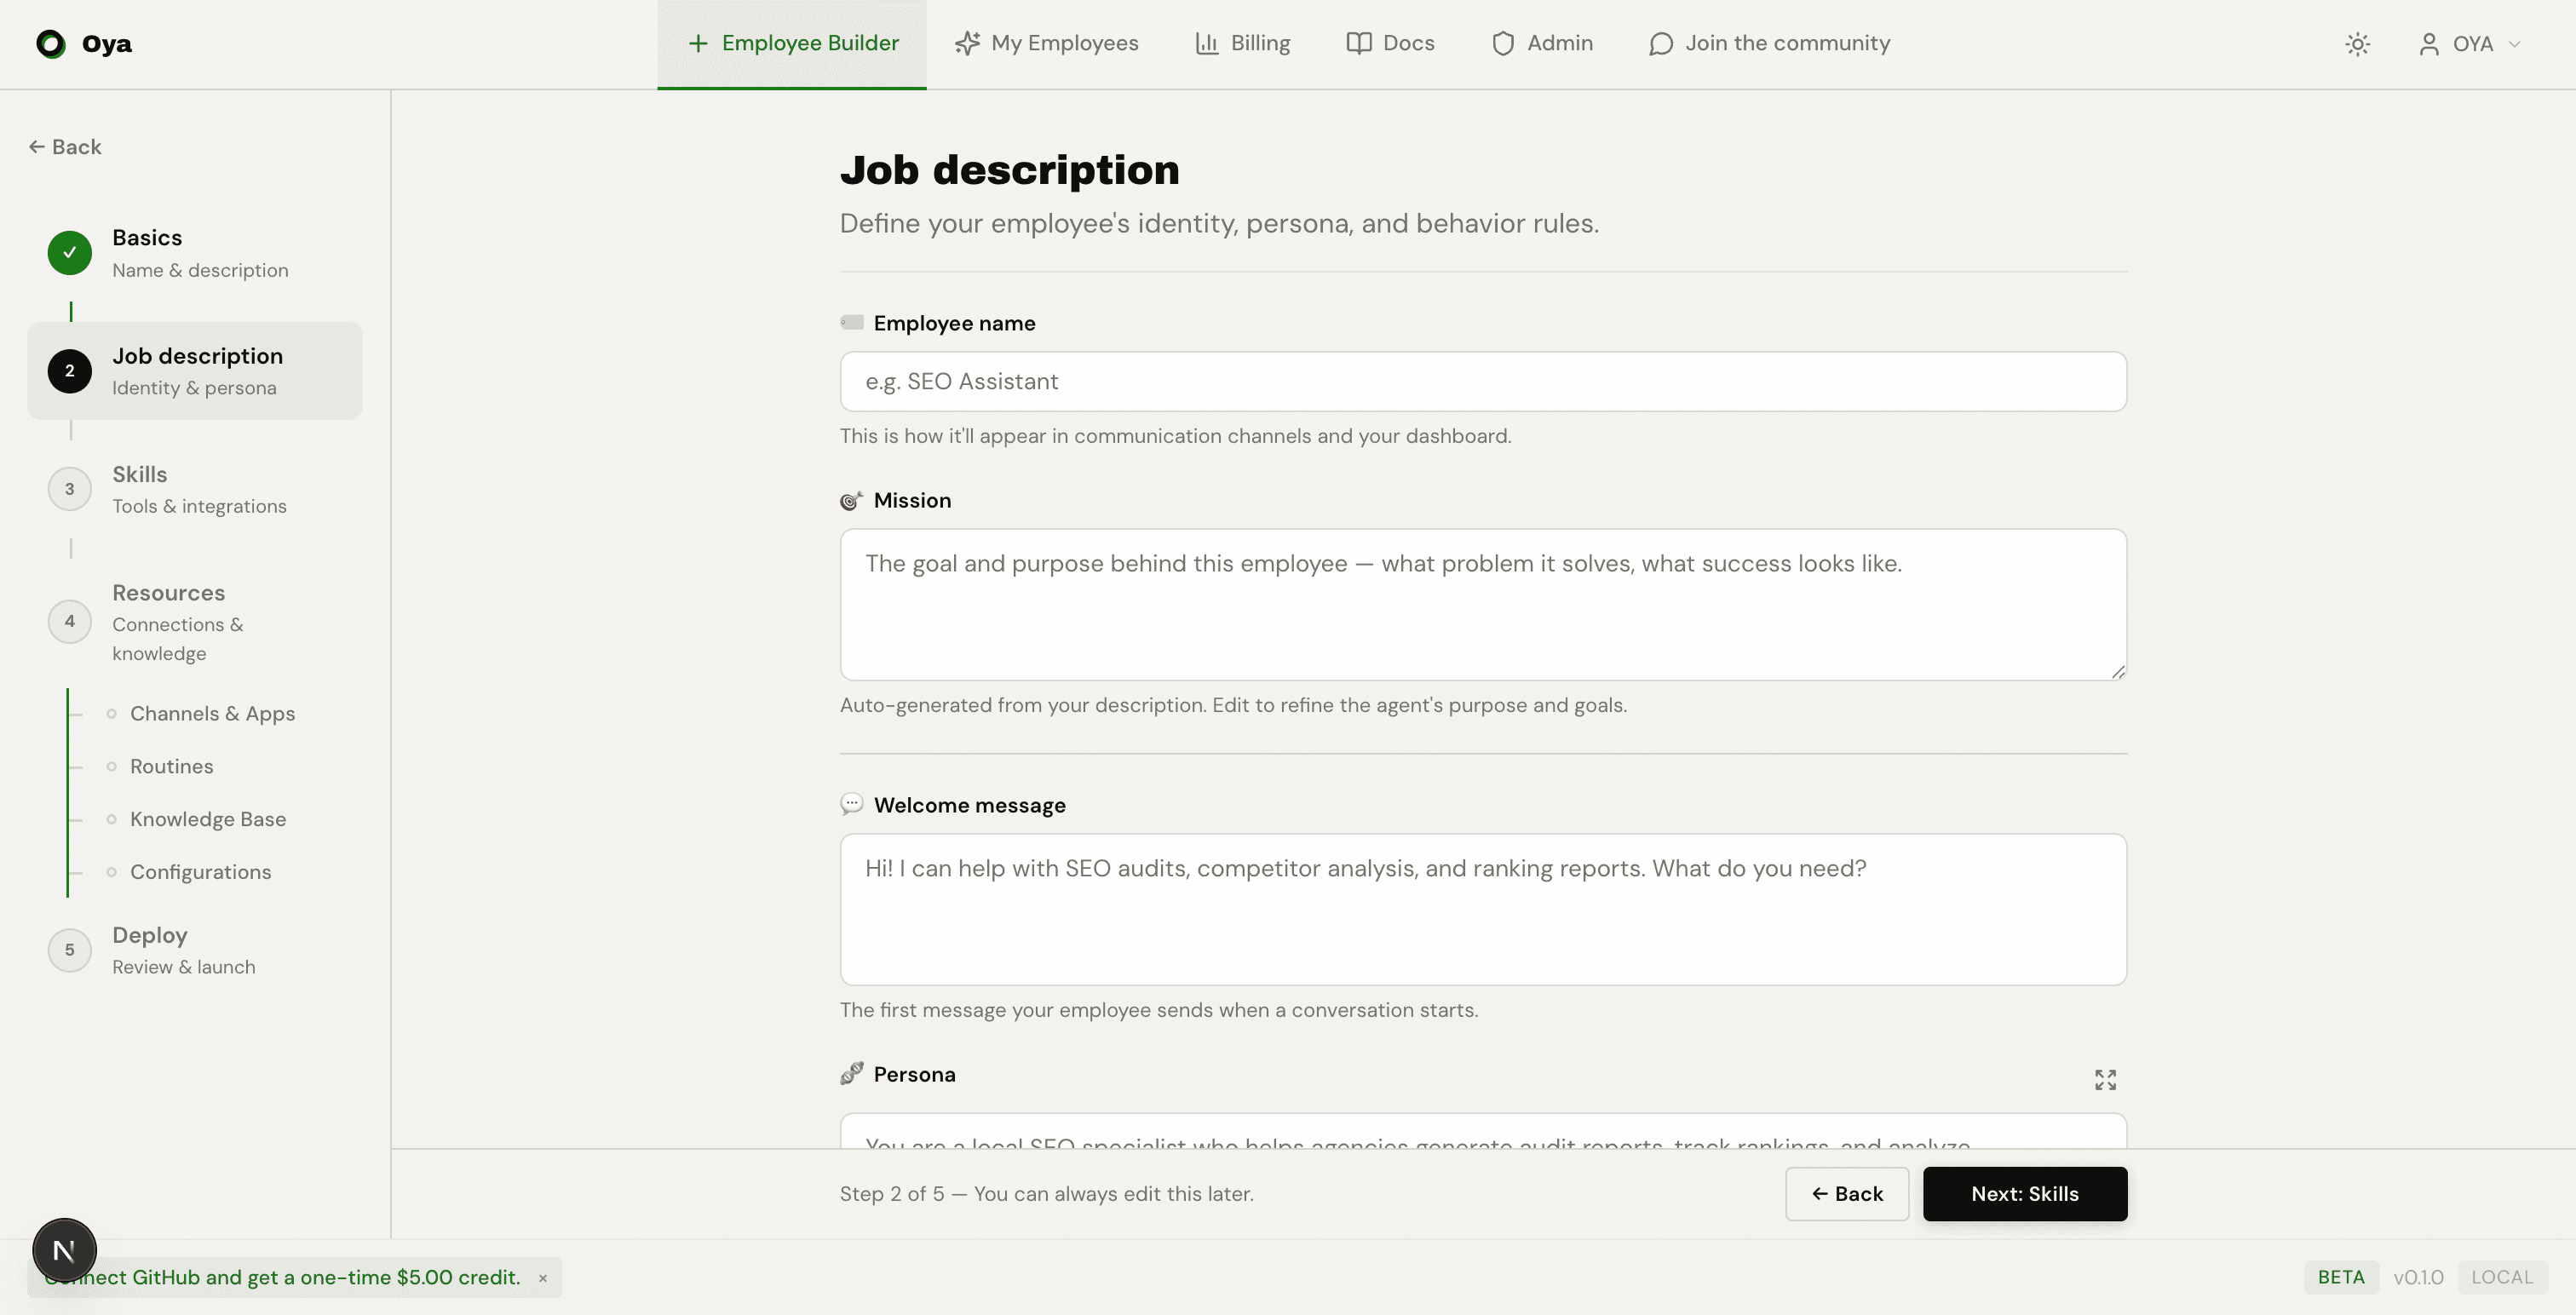
Task: Select the circle bullet next to Routines
Action: pyautogui.click(x=111, y=766)
